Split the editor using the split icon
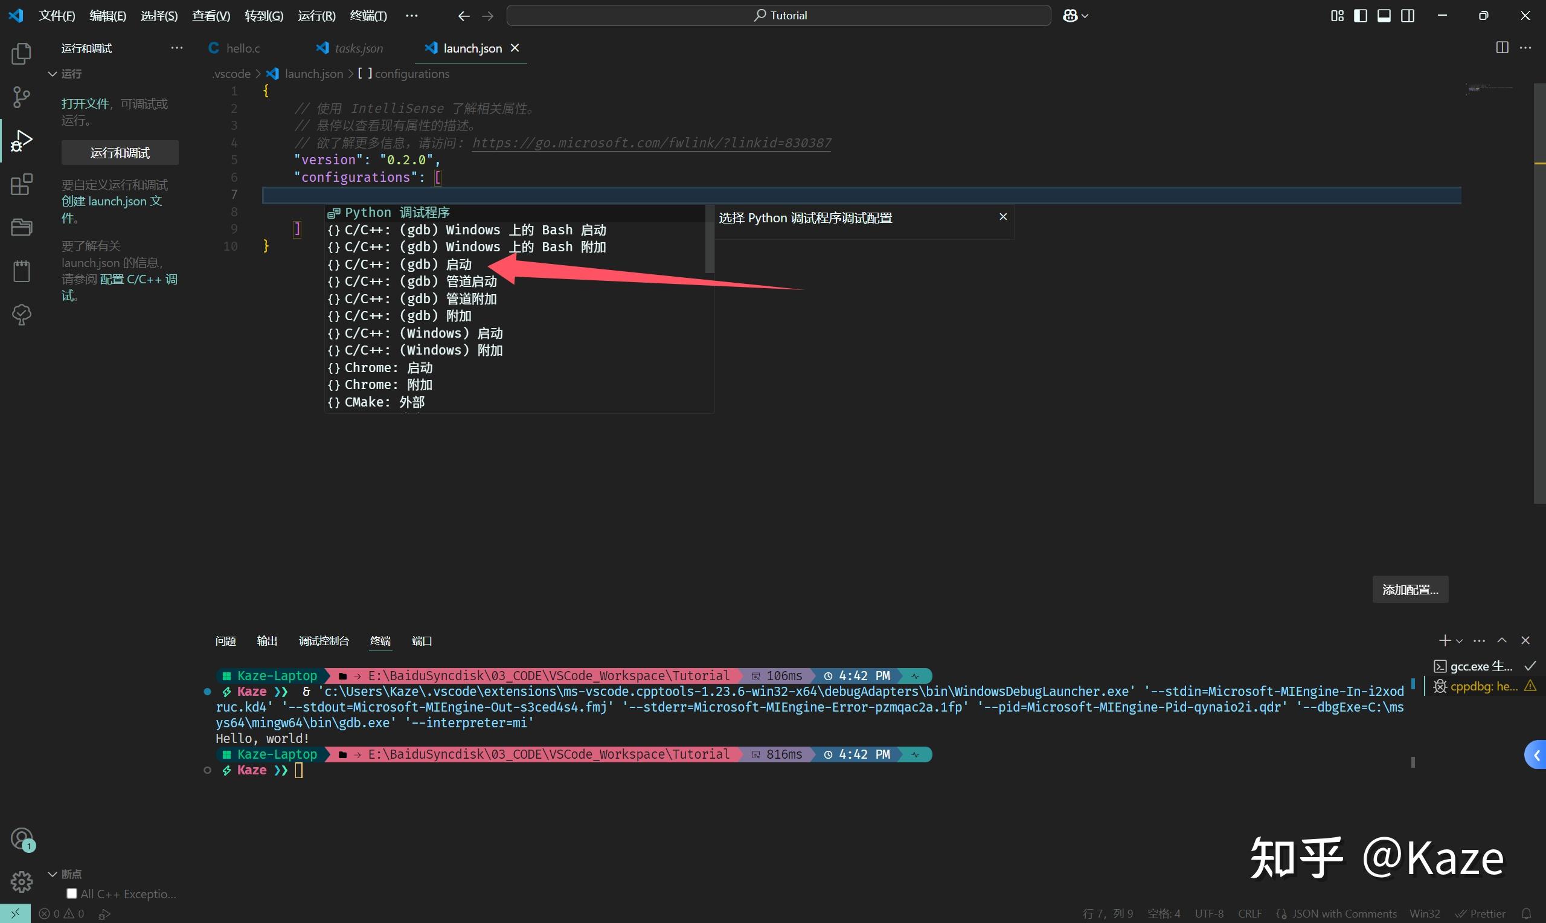This screenshot has width=1546, height=923. (1503, 47)
